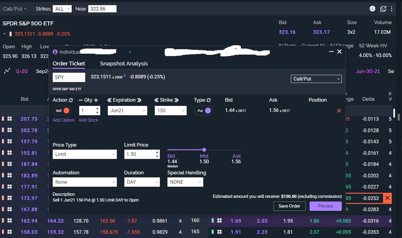The image size is (402, 238).
Task: Click the orange X on the -0.0253 delta row
Action: coord(388,198)
